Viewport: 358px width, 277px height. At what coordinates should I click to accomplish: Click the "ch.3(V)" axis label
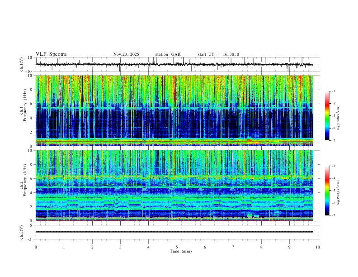(22, 232)
